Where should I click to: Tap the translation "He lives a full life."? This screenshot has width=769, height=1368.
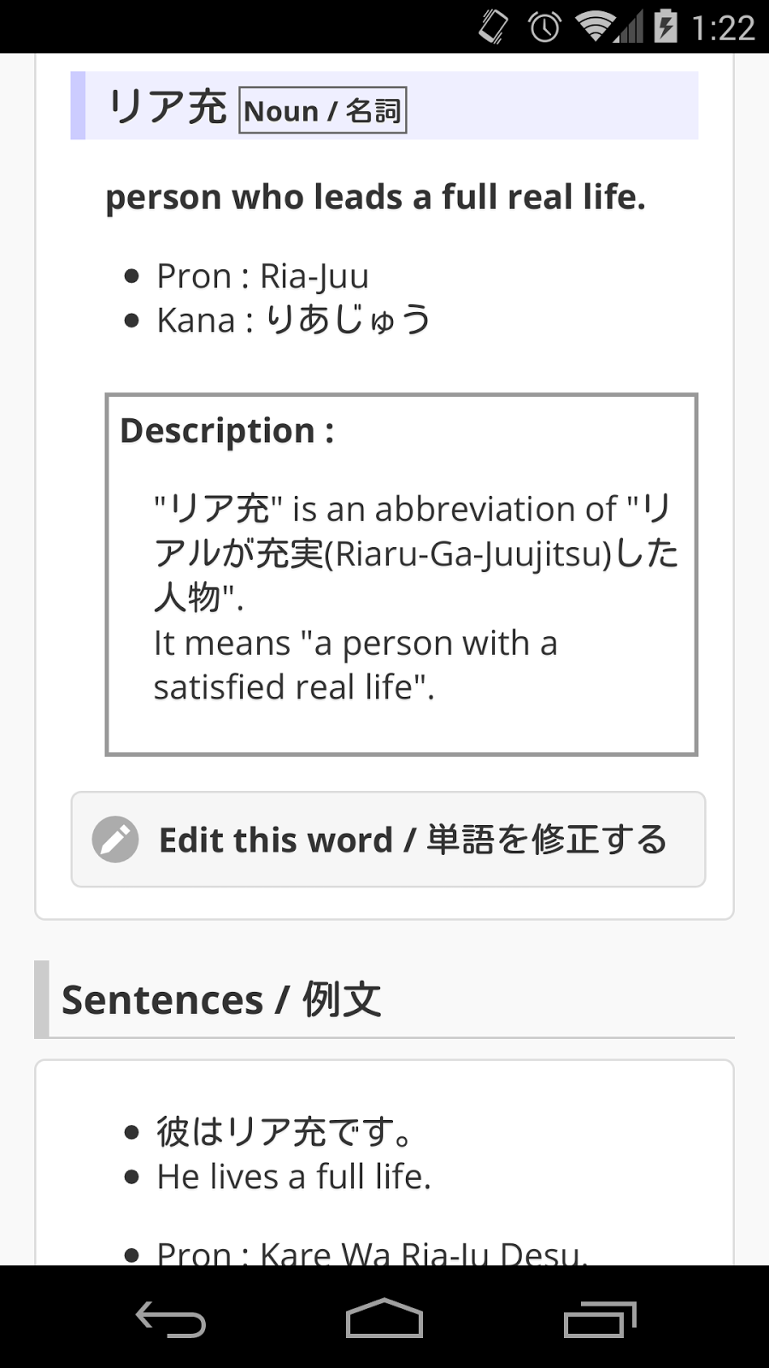coord(294,1177)
